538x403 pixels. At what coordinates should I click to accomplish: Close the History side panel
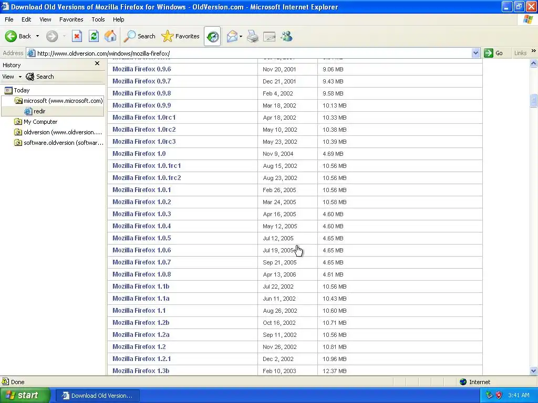97,63
